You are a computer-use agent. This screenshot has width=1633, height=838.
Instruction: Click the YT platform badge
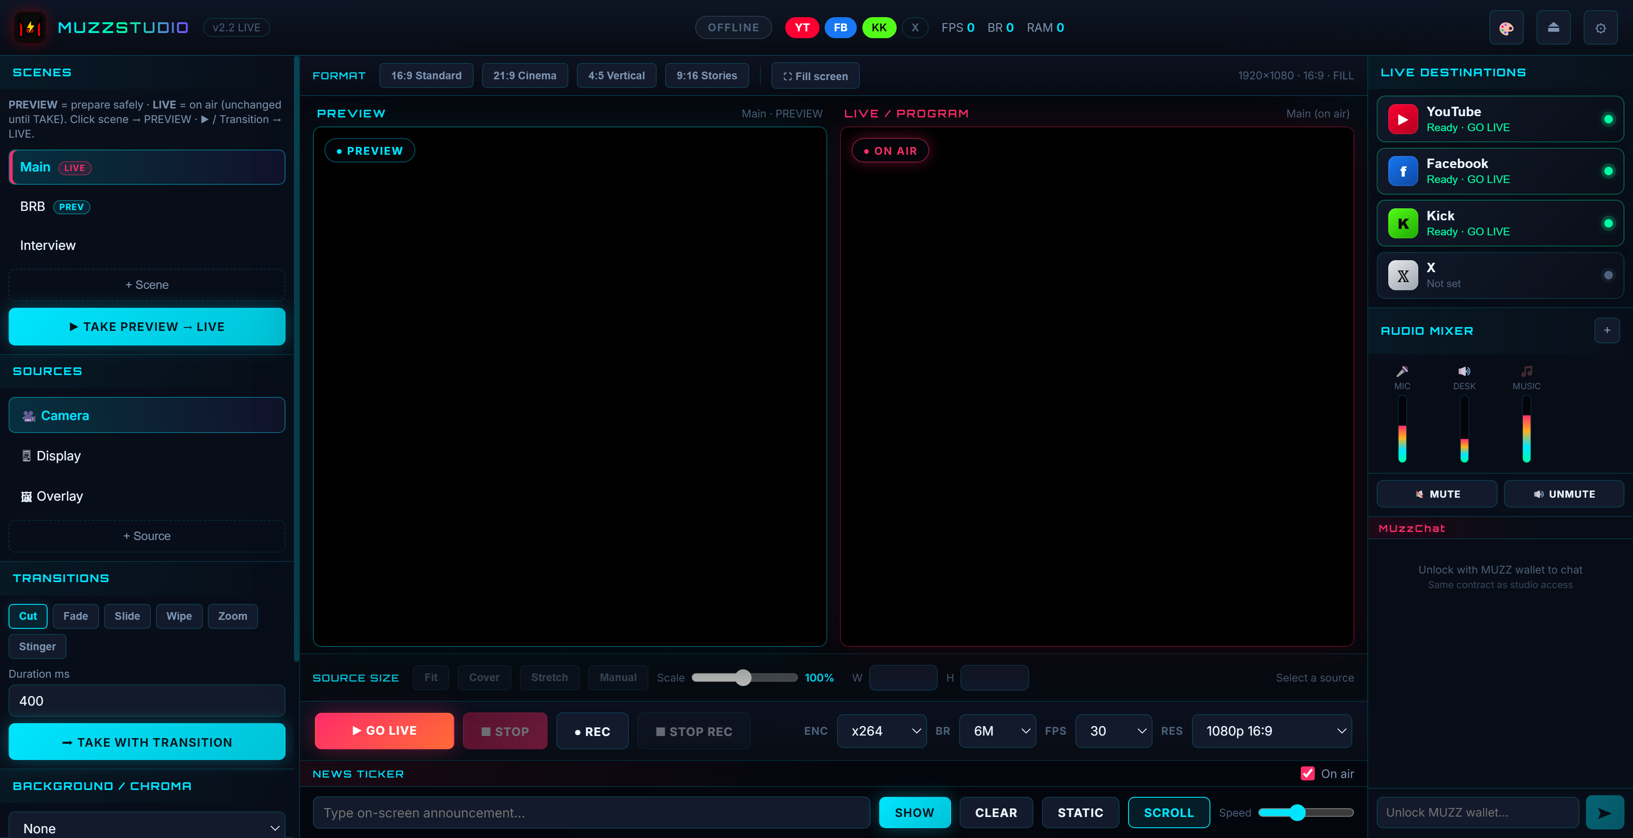point(802,27)
